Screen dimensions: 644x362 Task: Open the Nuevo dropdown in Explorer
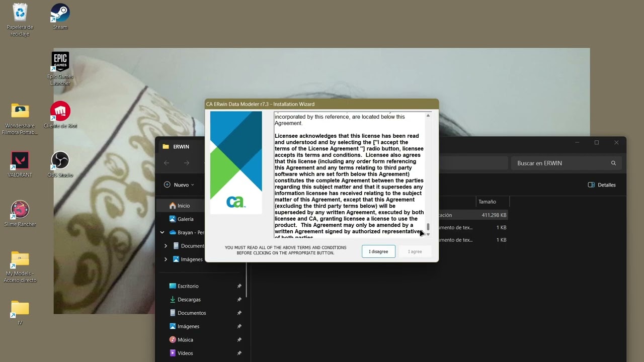pos(179,185)
